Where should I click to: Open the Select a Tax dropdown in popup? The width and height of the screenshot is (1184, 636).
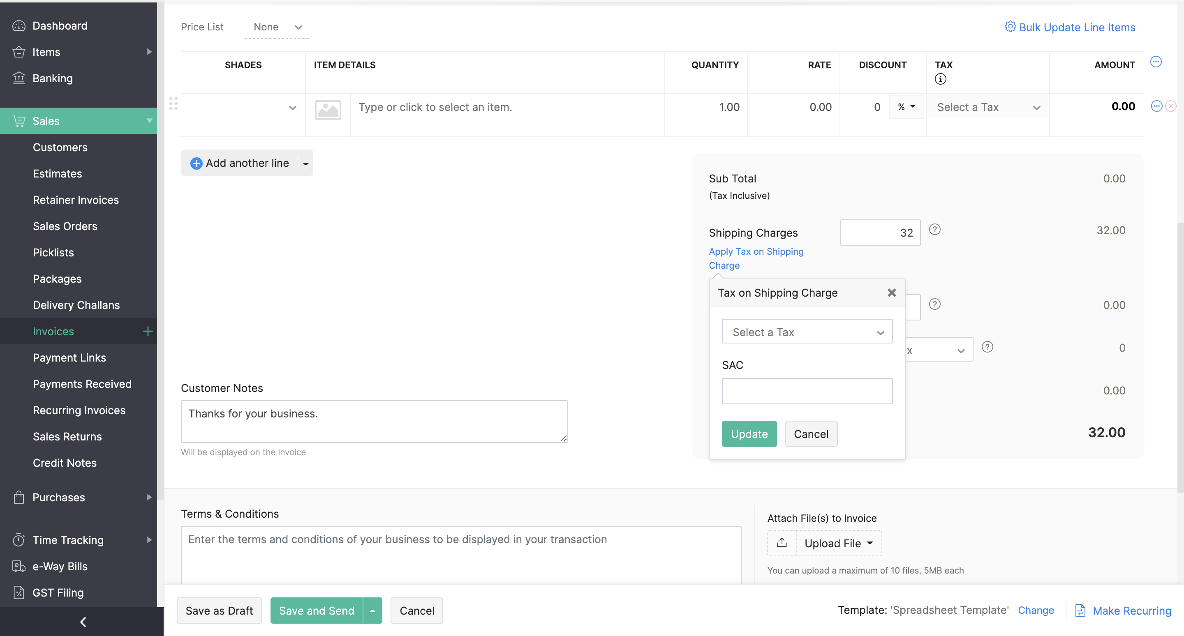pos(807,332)
